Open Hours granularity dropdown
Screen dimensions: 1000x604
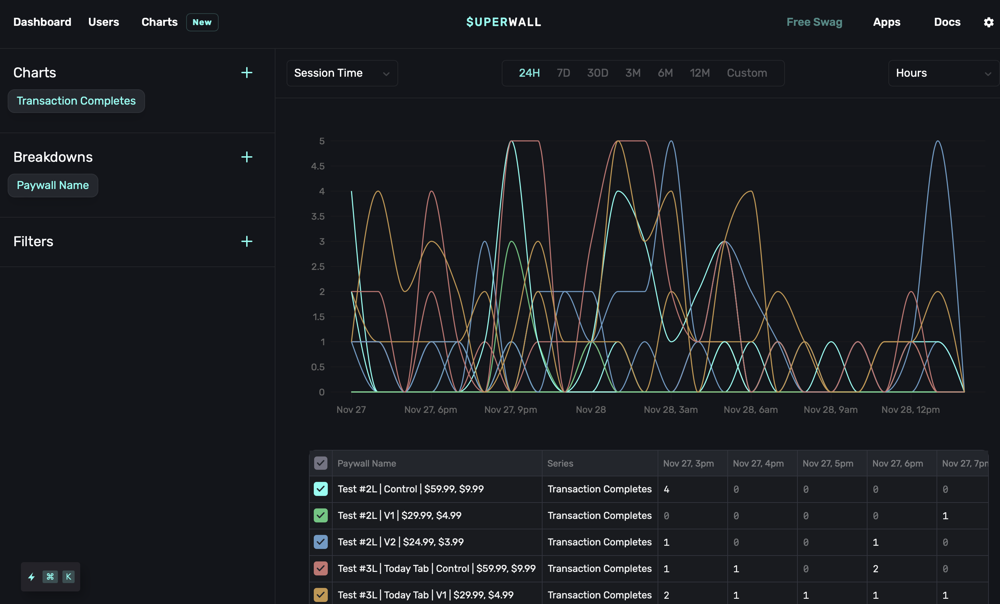click(943, 73)
